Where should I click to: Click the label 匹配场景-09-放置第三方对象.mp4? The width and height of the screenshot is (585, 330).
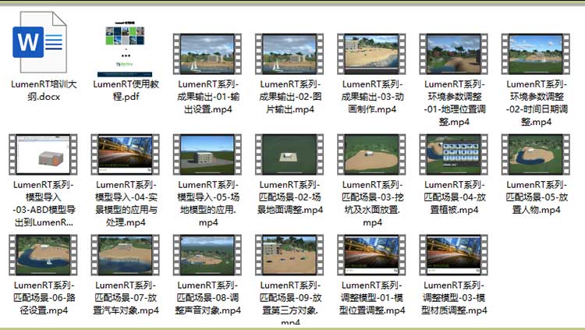pos(290,302)
